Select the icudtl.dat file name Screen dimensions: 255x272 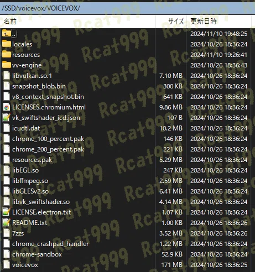(26, 128)
